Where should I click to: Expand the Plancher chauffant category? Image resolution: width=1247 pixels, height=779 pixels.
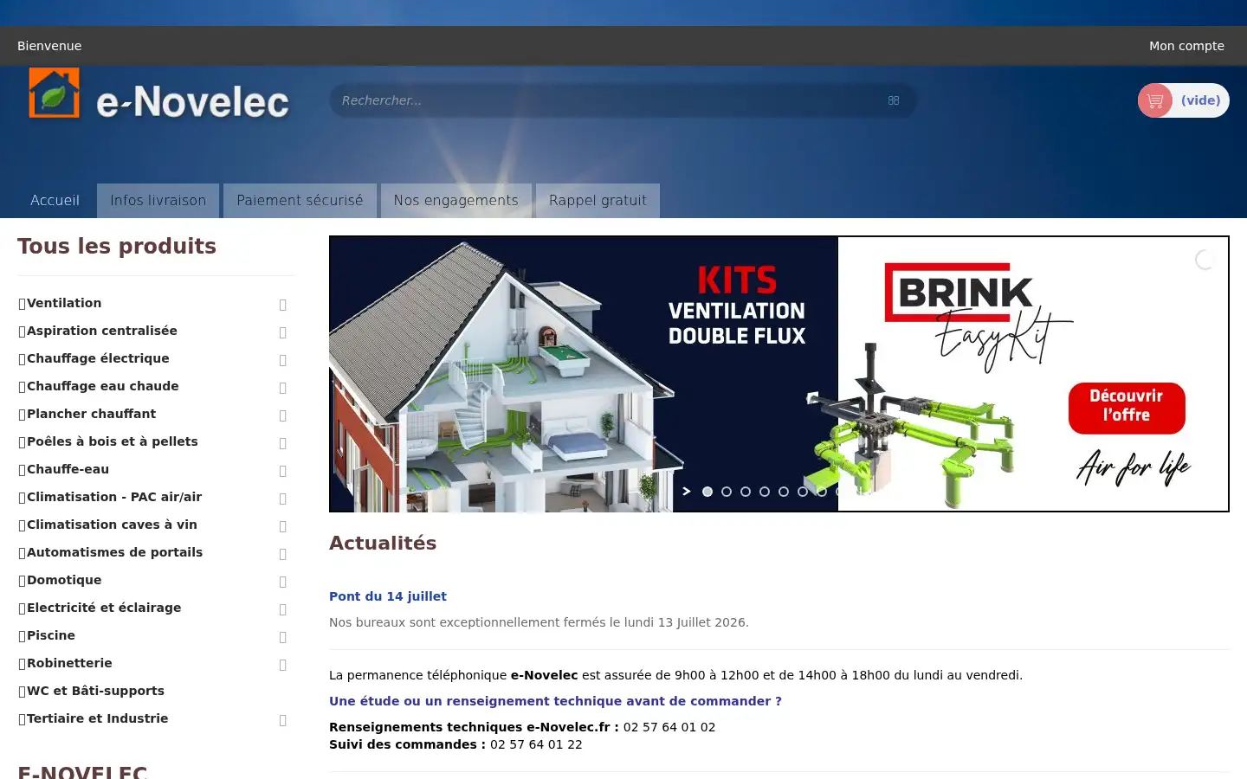click(283, 415)
